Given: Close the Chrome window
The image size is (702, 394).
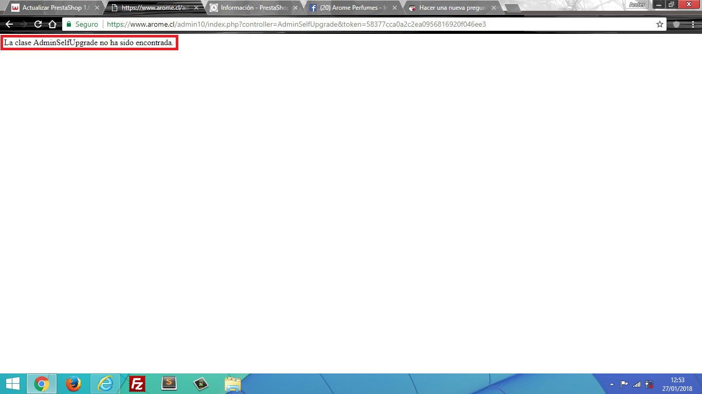Looking at the screenshot, I should 689,4.
